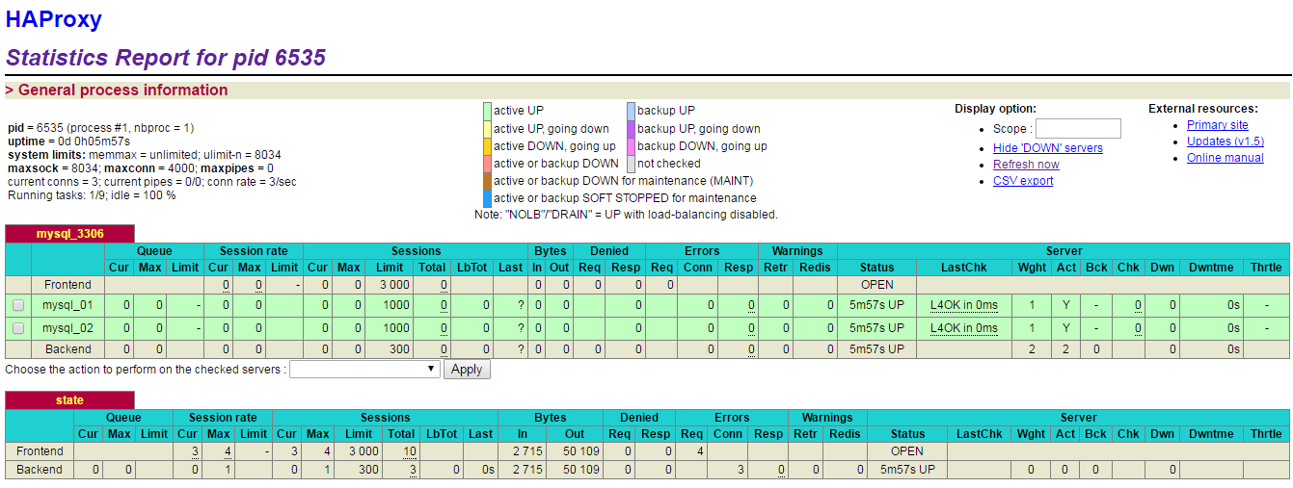Click the HAProxy title heading

tap(54, 19)
